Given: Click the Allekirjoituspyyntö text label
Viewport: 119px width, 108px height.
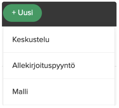Looking at the screenshot, I should click(x=44, y=66).
